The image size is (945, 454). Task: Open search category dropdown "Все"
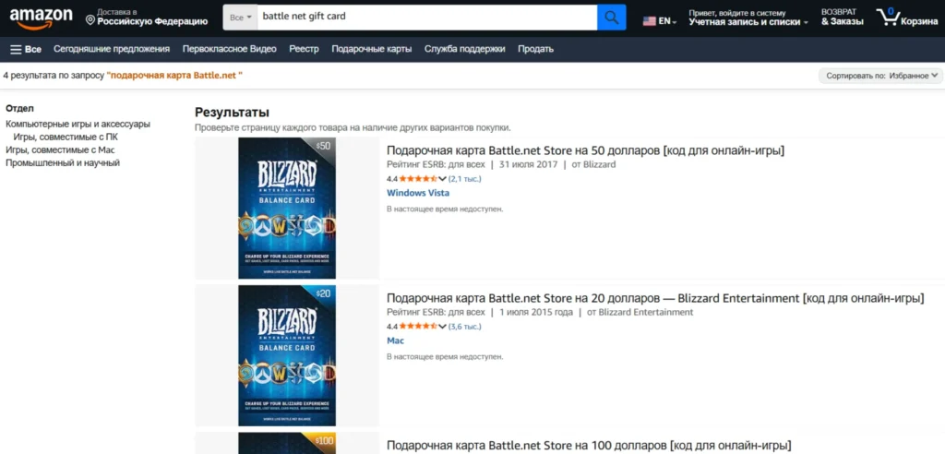(x=241, y=18)
